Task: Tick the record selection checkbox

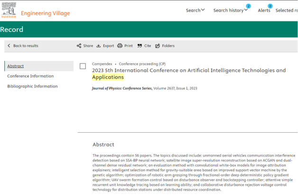Action: [83, 66]
